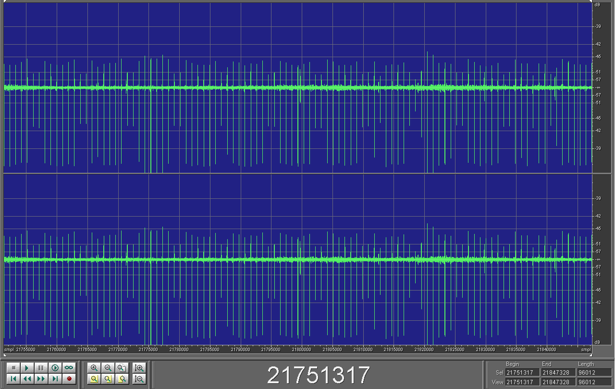Viewport: 615px width, 389px height.
Task: Click the View Length field
Action: pyautogui.click(x=594, y=382)
